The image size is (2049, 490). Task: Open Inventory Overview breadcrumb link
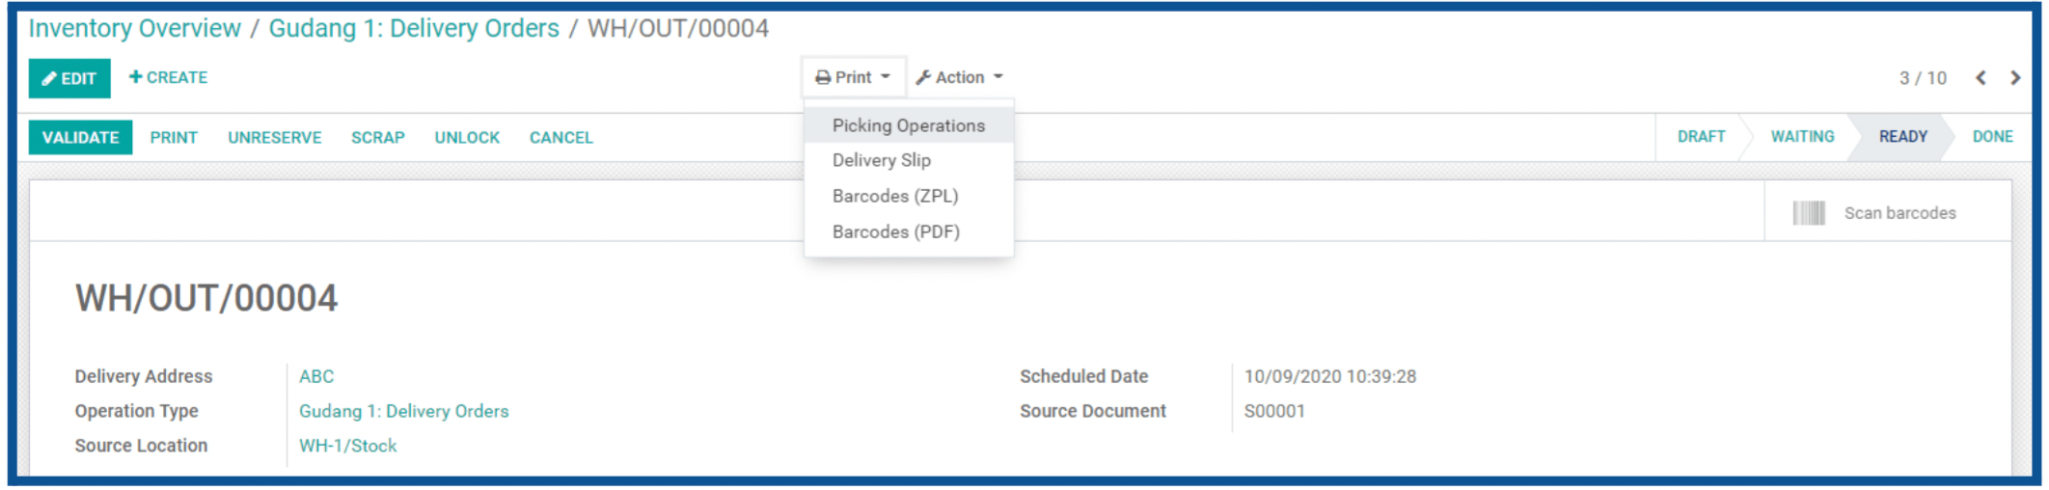[134, 28]
